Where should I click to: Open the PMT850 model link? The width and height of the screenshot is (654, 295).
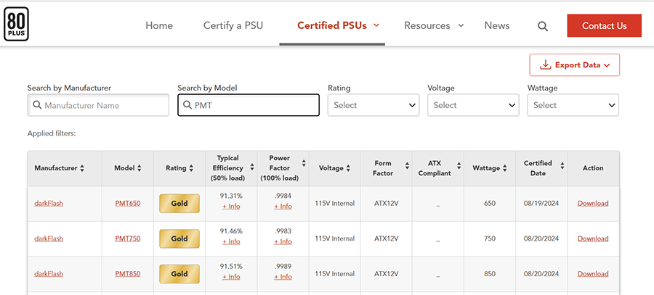128,274
